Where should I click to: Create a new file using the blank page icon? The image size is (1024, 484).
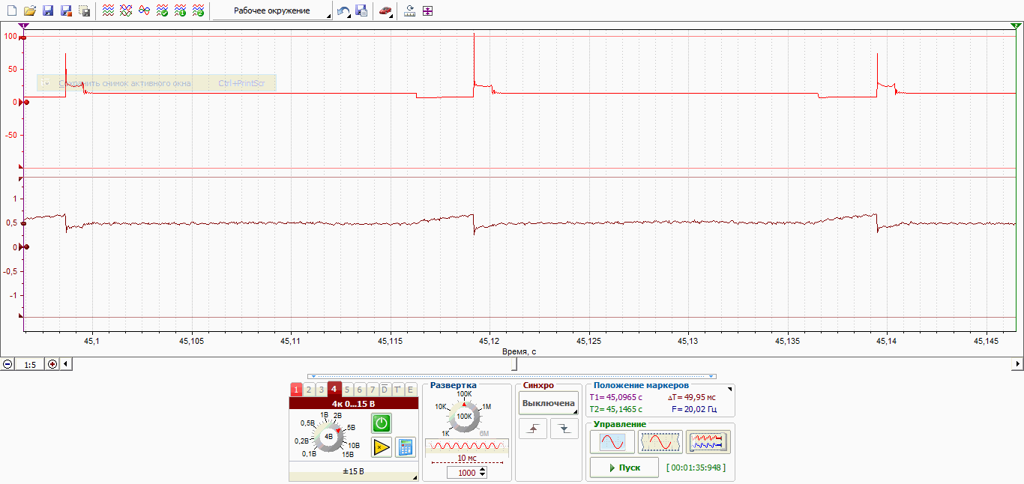tap(11, 11)
